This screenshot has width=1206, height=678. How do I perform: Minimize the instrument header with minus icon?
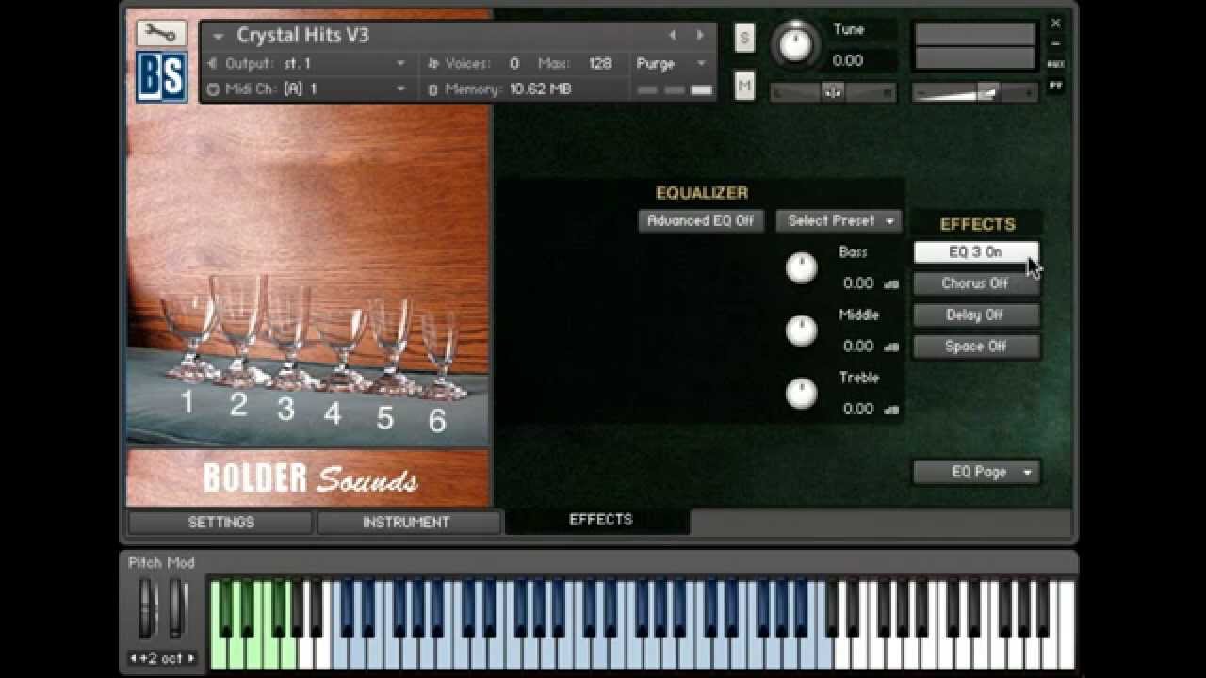tap(1056, 43)
